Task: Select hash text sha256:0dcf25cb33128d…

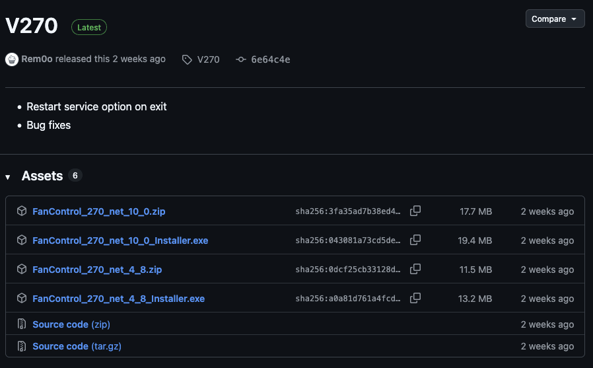Action: click(348, 270)
